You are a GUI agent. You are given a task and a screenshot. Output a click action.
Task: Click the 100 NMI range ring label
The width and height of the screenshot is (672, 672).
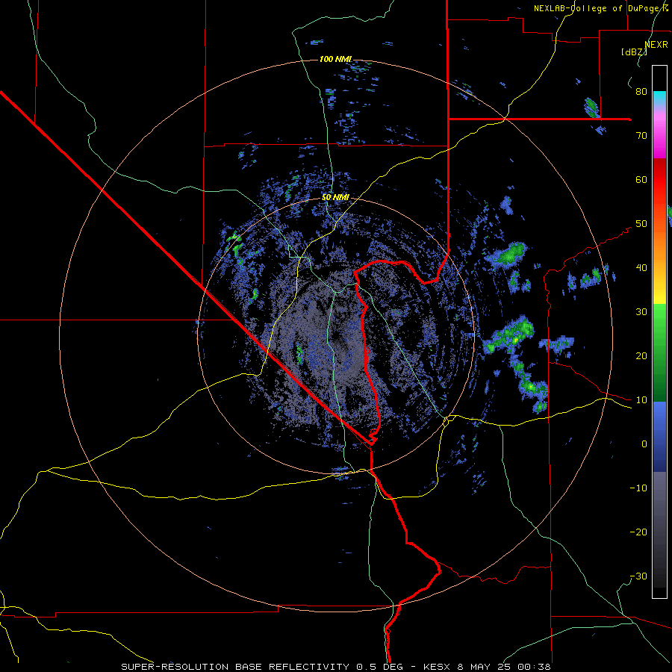click(335, 59)
